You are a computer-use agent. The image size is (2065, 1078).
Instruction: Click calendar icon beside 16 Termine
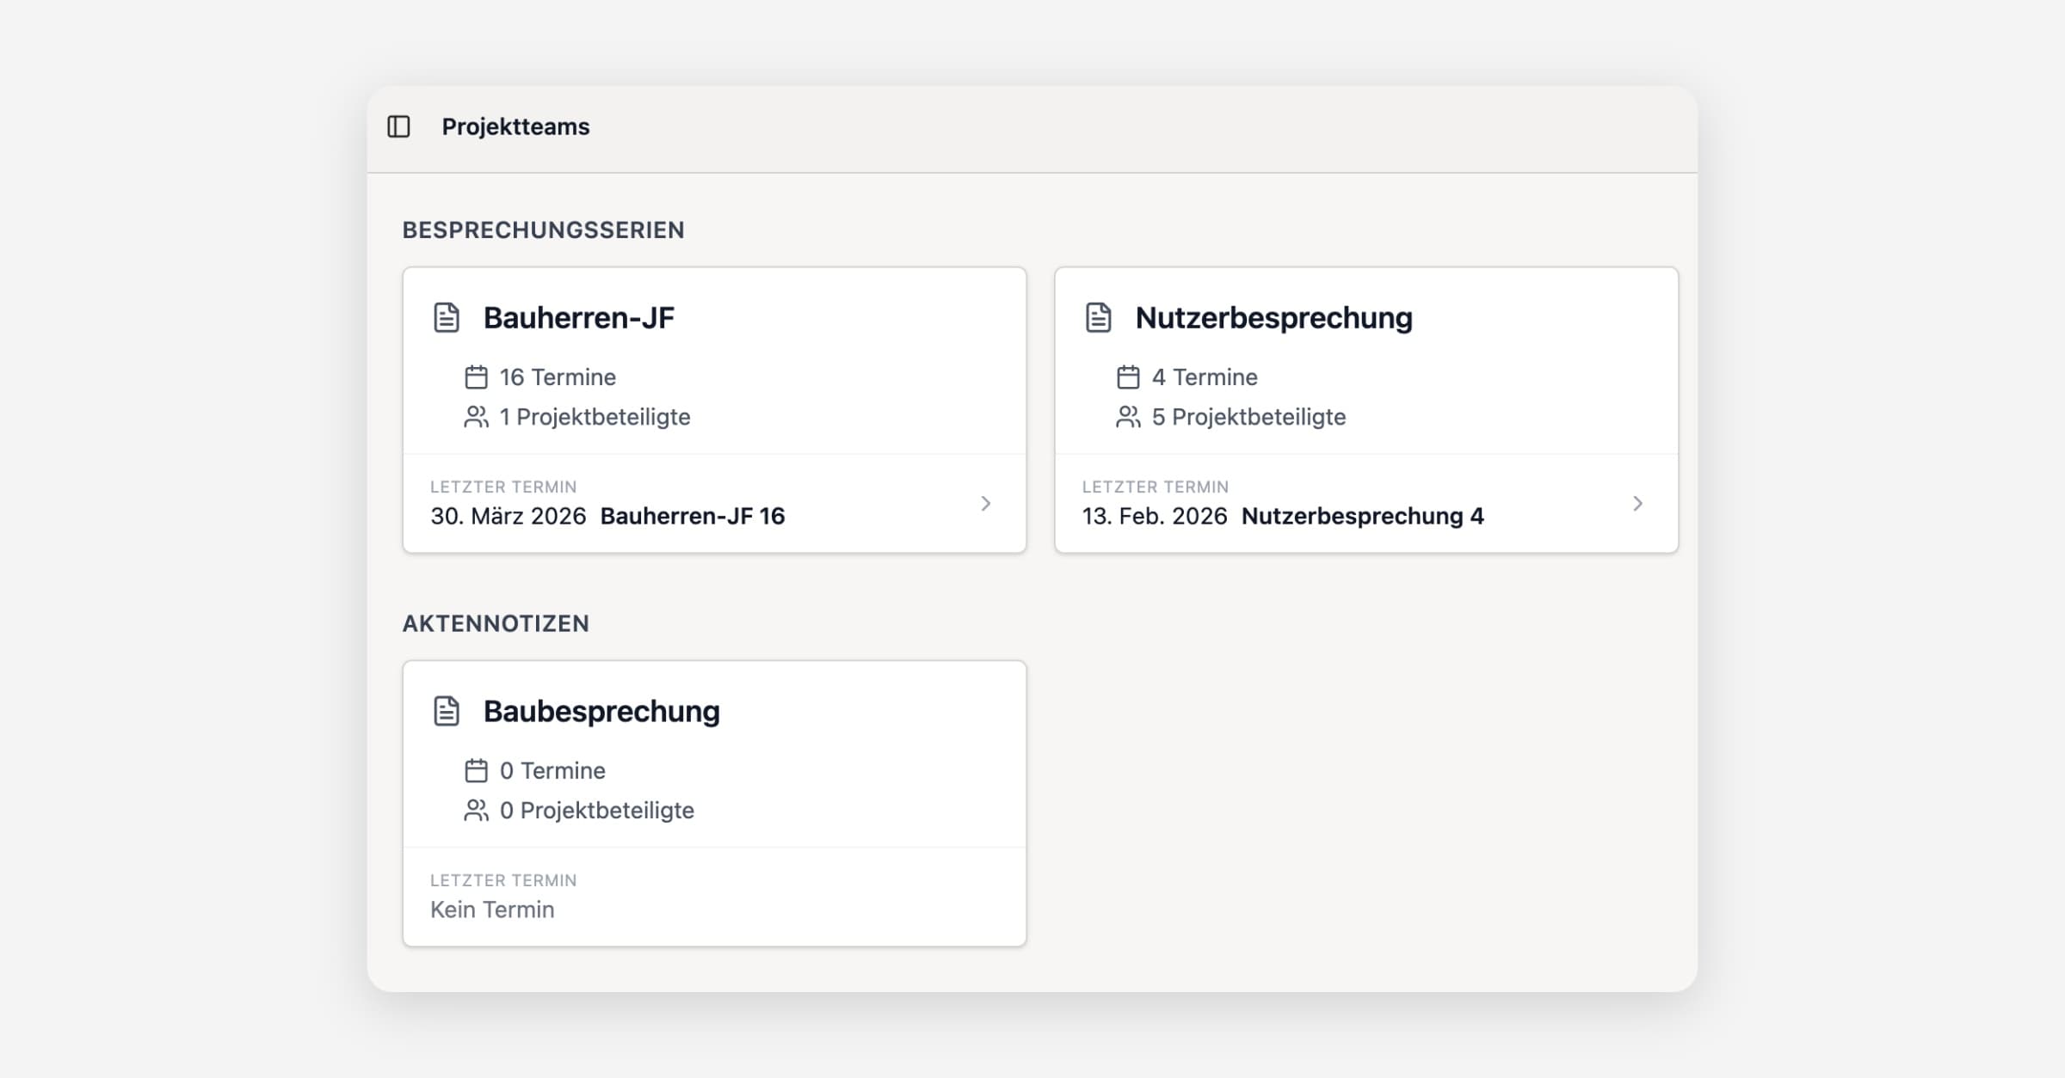point(476,377)
